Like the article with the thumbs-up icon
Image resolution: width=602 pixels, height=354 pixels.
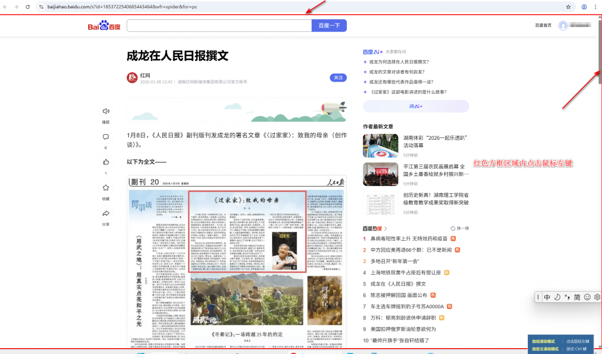pos(106,162)
